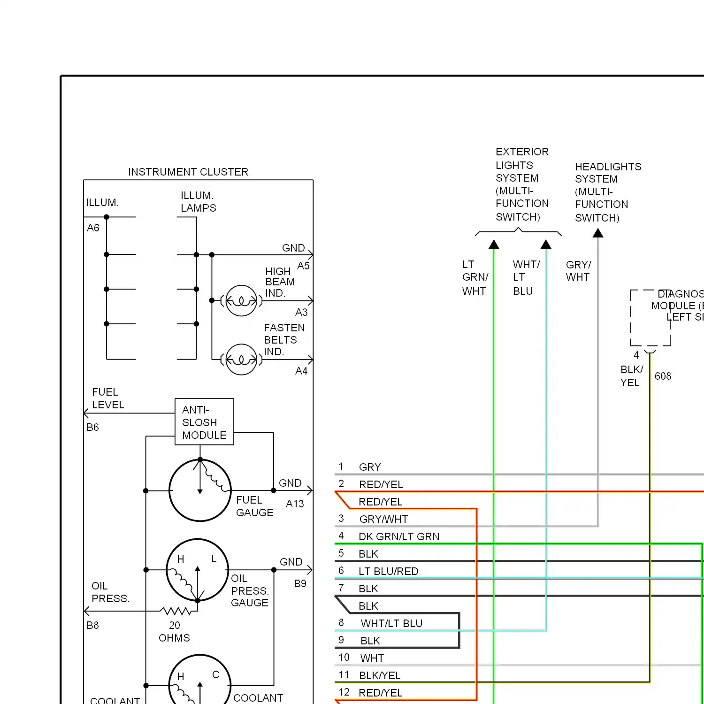The height and width of the screenshot is (704, 704).
Task: Click the FUEL GAUGE label
Action: [x=254, y=506]
